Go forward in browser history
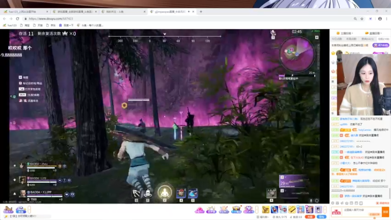This screenshot has height=220, width=391. point(11,19)
